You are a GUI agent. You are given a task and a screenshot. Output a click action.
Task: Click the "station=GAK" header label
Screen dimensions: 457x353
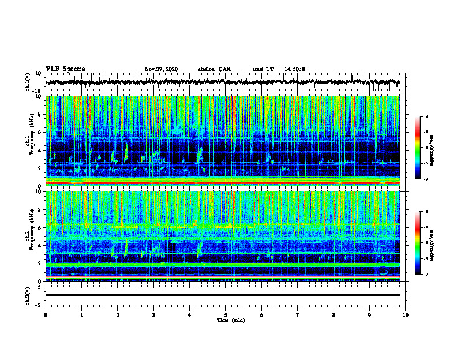tap(215, 69)
